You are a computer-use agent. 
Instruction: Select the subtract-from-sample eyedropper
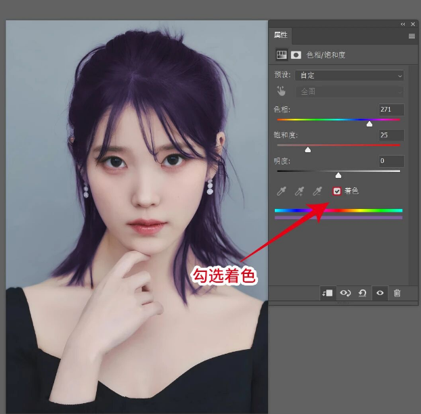click(x=317, y=191)
